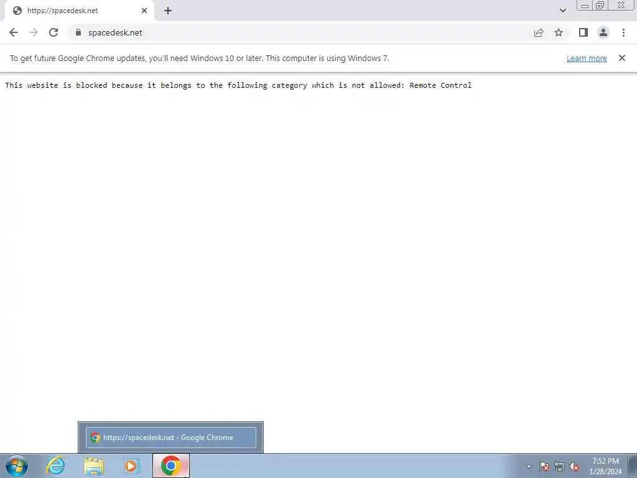This screenshot has width=637, height=478.
Task: Bookmark this tab with the star
Action: coord(559,32)
